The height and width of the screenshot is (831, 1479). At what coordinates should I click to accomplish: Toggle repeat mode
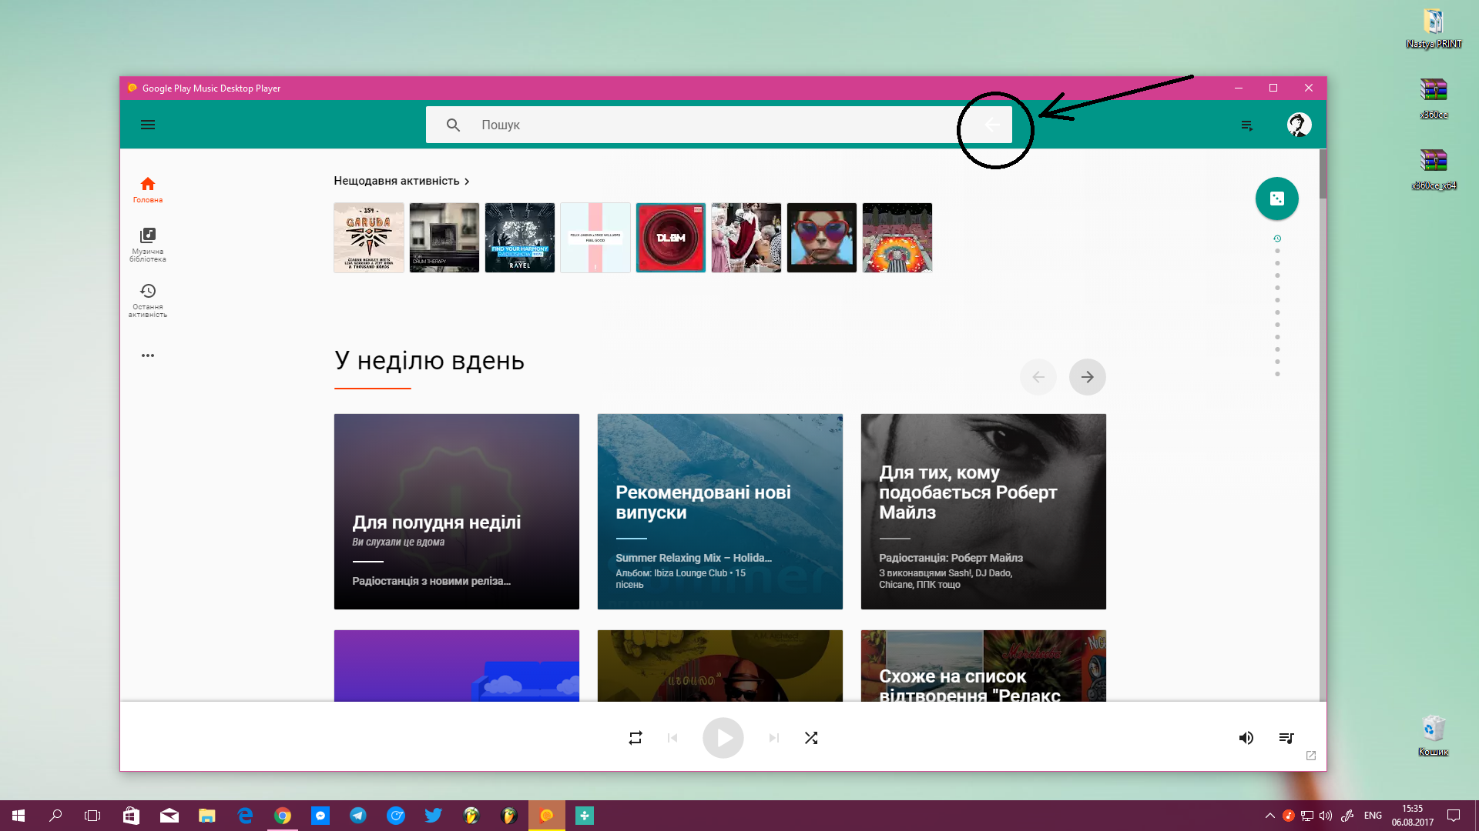tap(635, 738)
